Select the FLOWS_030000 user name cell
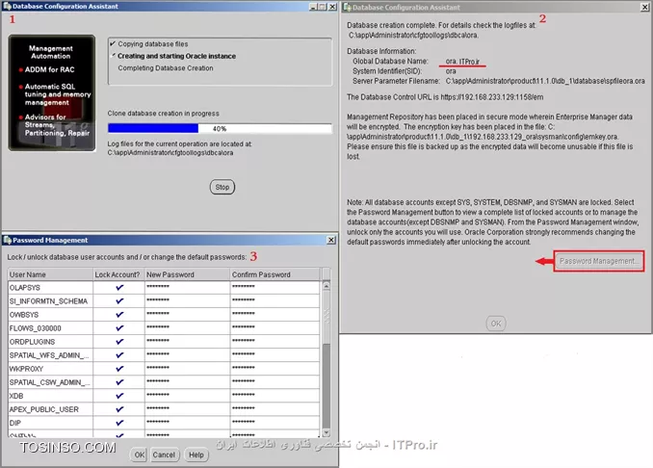Viewport: 653px width, 468px height. pyautogui.click(x=50, y=327)
